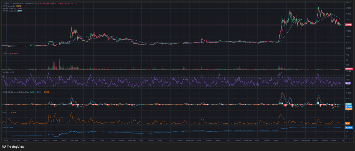
Task: Click the MACD signal label -0,0590 on axis
Action: pos(348,109)
